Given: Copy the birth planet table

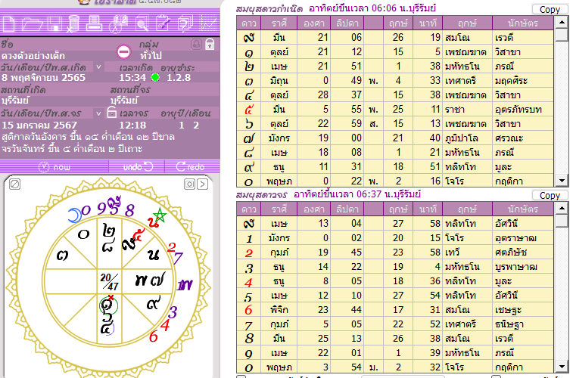Looking at the screenshot, I should tap(550, 9).
